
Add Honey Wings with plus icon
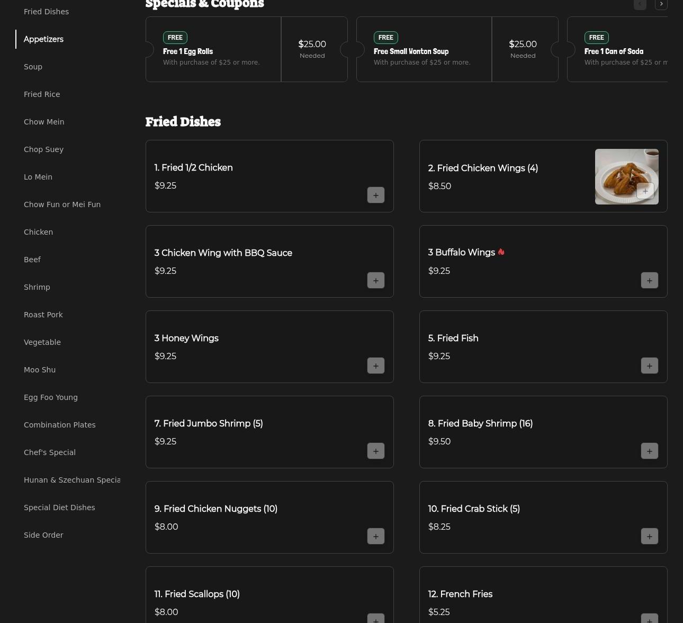(376, 366)
